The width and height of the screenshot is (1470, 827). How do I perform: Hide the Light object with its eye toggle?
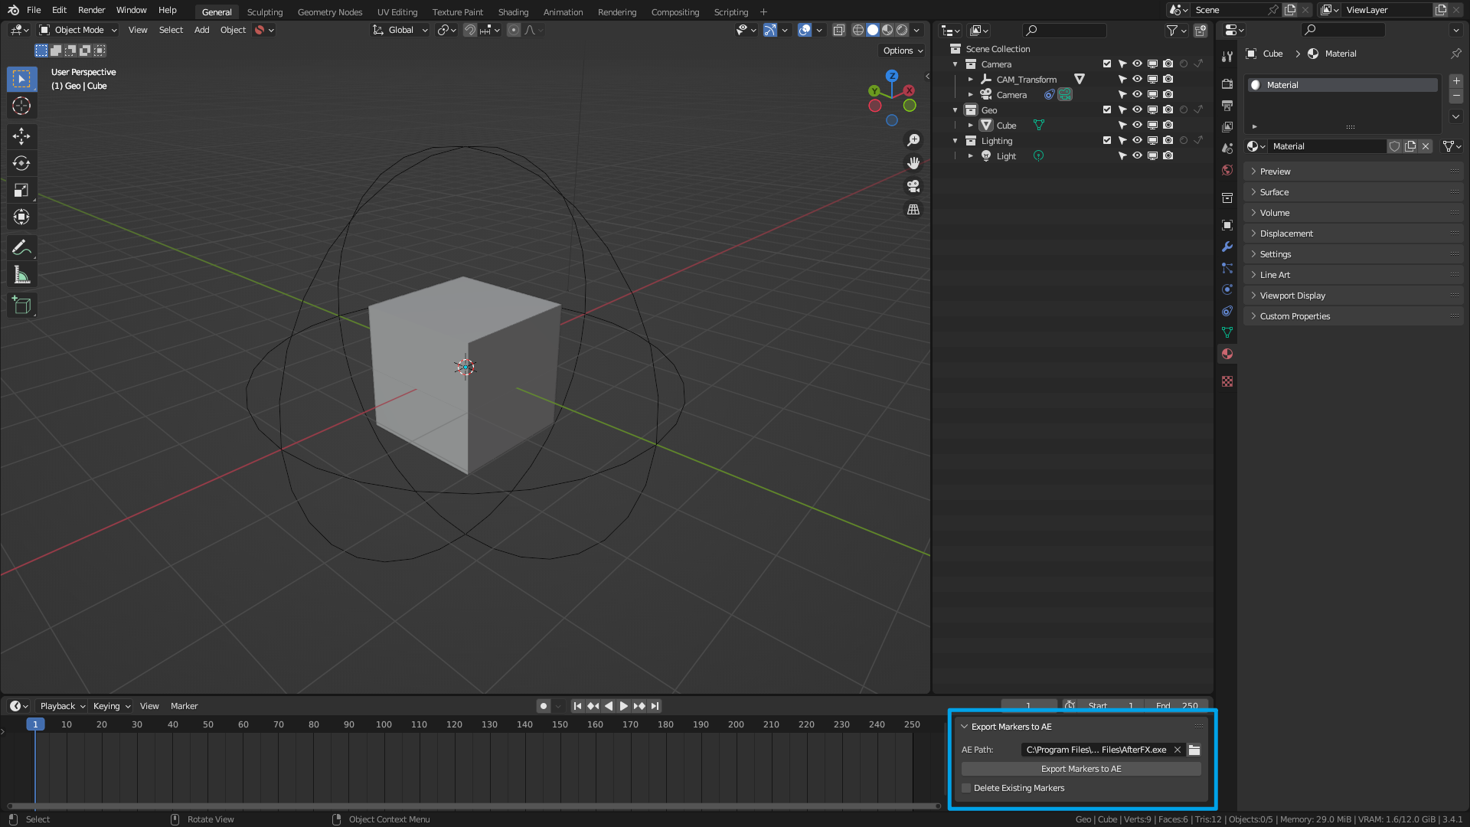pos(1137,155)
